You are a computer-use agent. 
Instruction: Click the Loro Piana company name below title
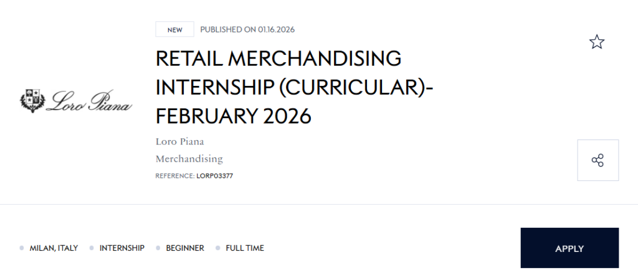[x=179, y=141]
